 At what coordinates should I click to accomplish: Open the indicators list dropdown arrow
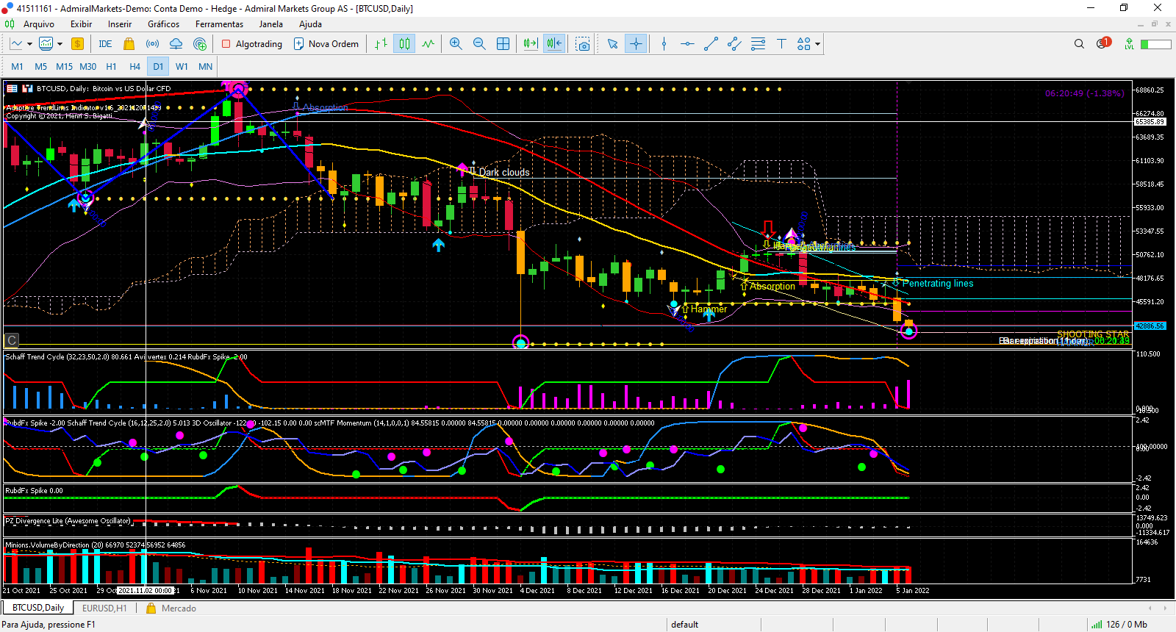(60, 44)
